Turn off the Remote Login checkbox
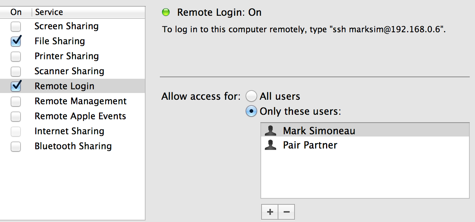The height and width of the screenshot is (222, 475). (x=16, y=86)
